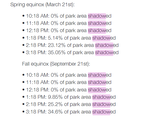Image resolution: width=143 pixels, height=121 pixels.
Task: Click the 9.85% value in Fall list
Action: pyautogui.click(x=55, y=97)
